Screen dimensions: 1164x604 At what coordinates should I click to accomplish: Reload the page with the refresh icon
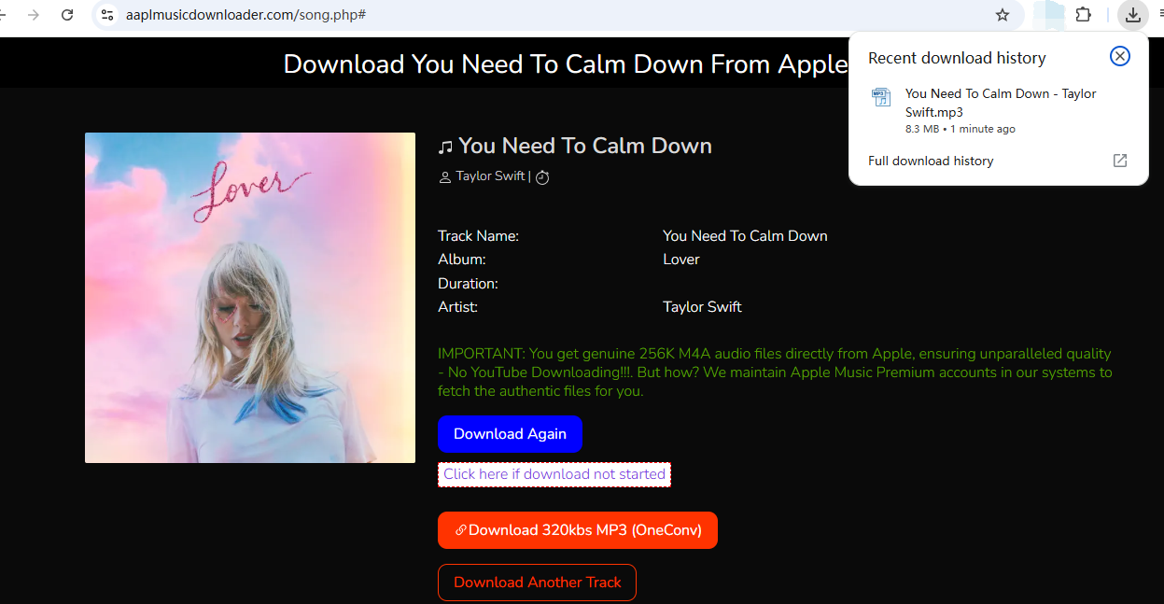(x=67, y=15)
